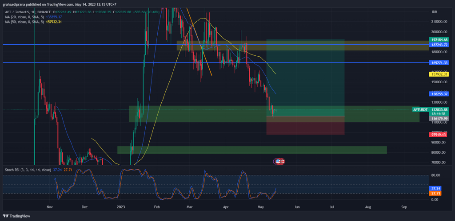Click the 210000.00 axis price

pyautogui.click(x=439, y=22)
